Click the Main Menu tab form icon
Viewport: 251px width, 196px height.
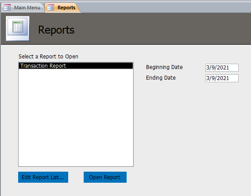click(x=7, y=8)
